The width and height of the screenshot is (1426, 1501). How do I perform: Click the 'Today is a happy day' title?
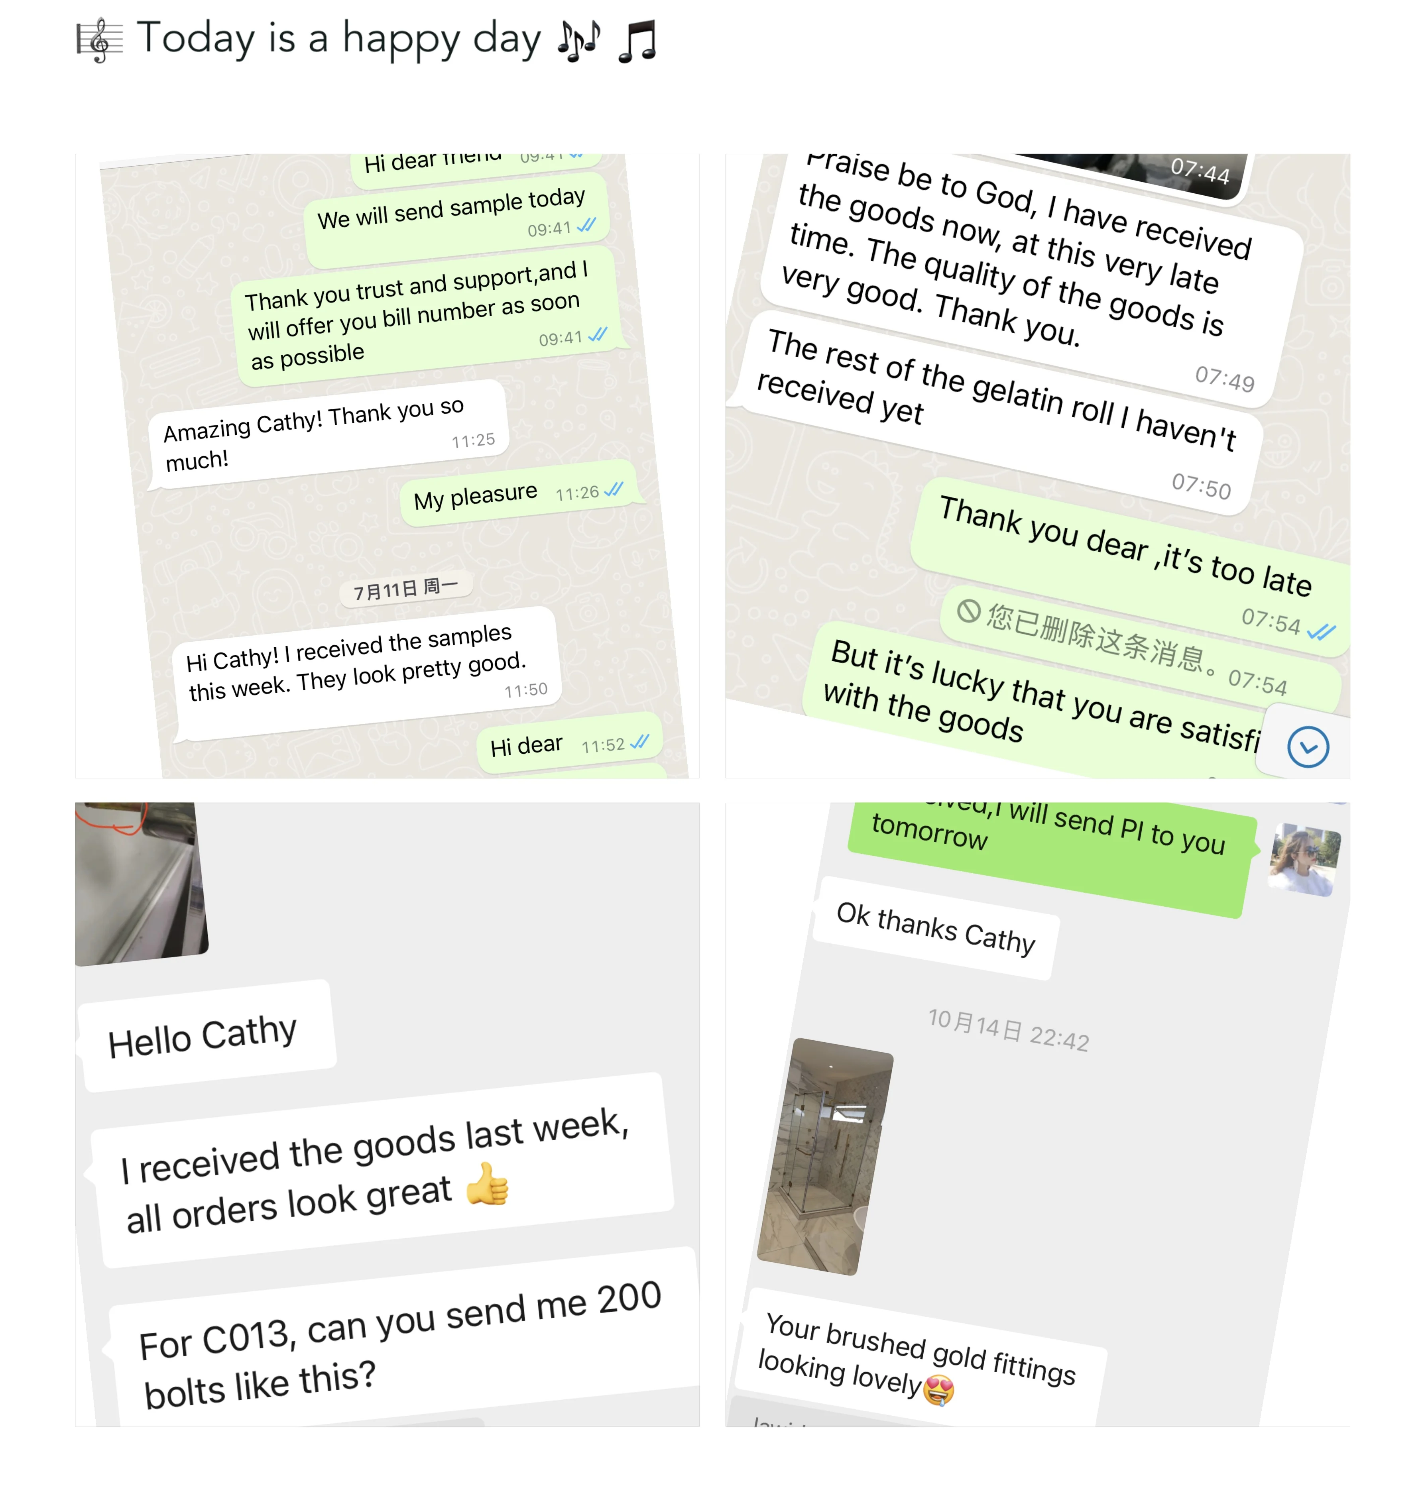pos(338,39)
